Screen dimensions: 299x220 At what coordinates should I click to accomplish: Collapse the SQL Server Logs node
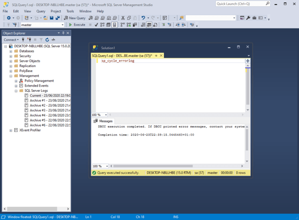point(16,91)
